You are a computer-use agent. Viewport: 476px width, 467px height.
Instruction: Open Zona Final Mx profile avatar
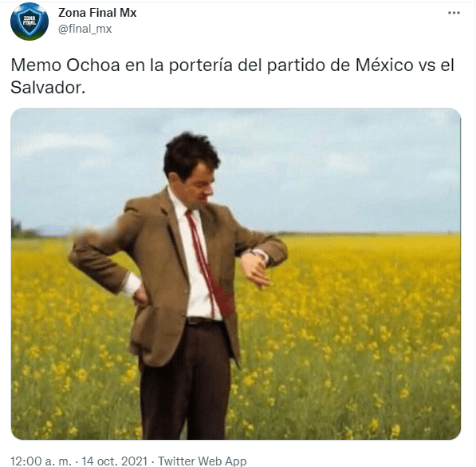pos(30,22)
